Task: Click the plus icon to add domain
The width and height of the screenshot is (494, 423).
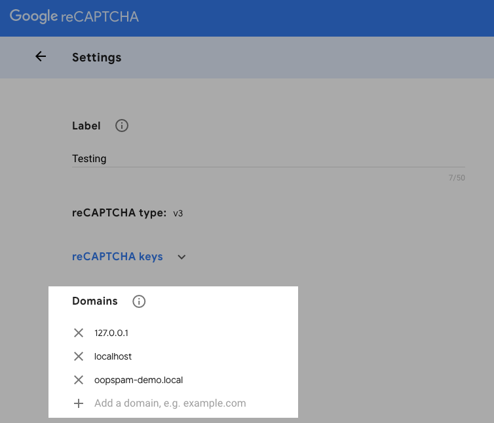Action: (x=79, y=403)
